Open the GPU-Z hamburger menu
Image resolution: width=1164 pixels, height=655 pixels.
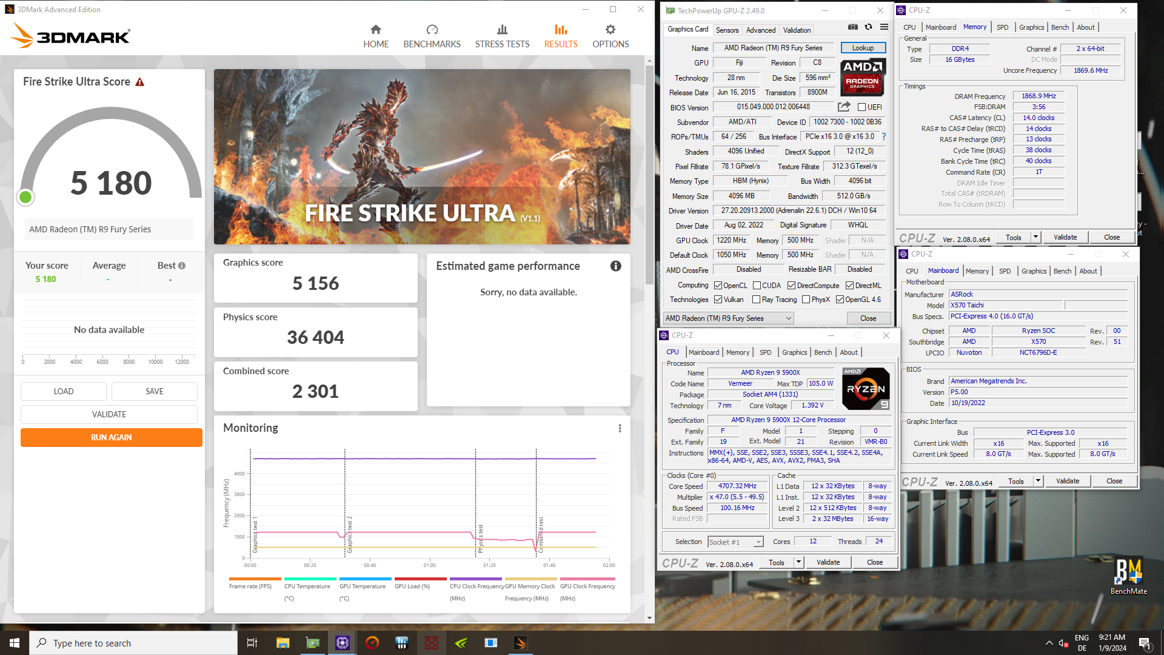pyautogui.click(x=884, y=27)
